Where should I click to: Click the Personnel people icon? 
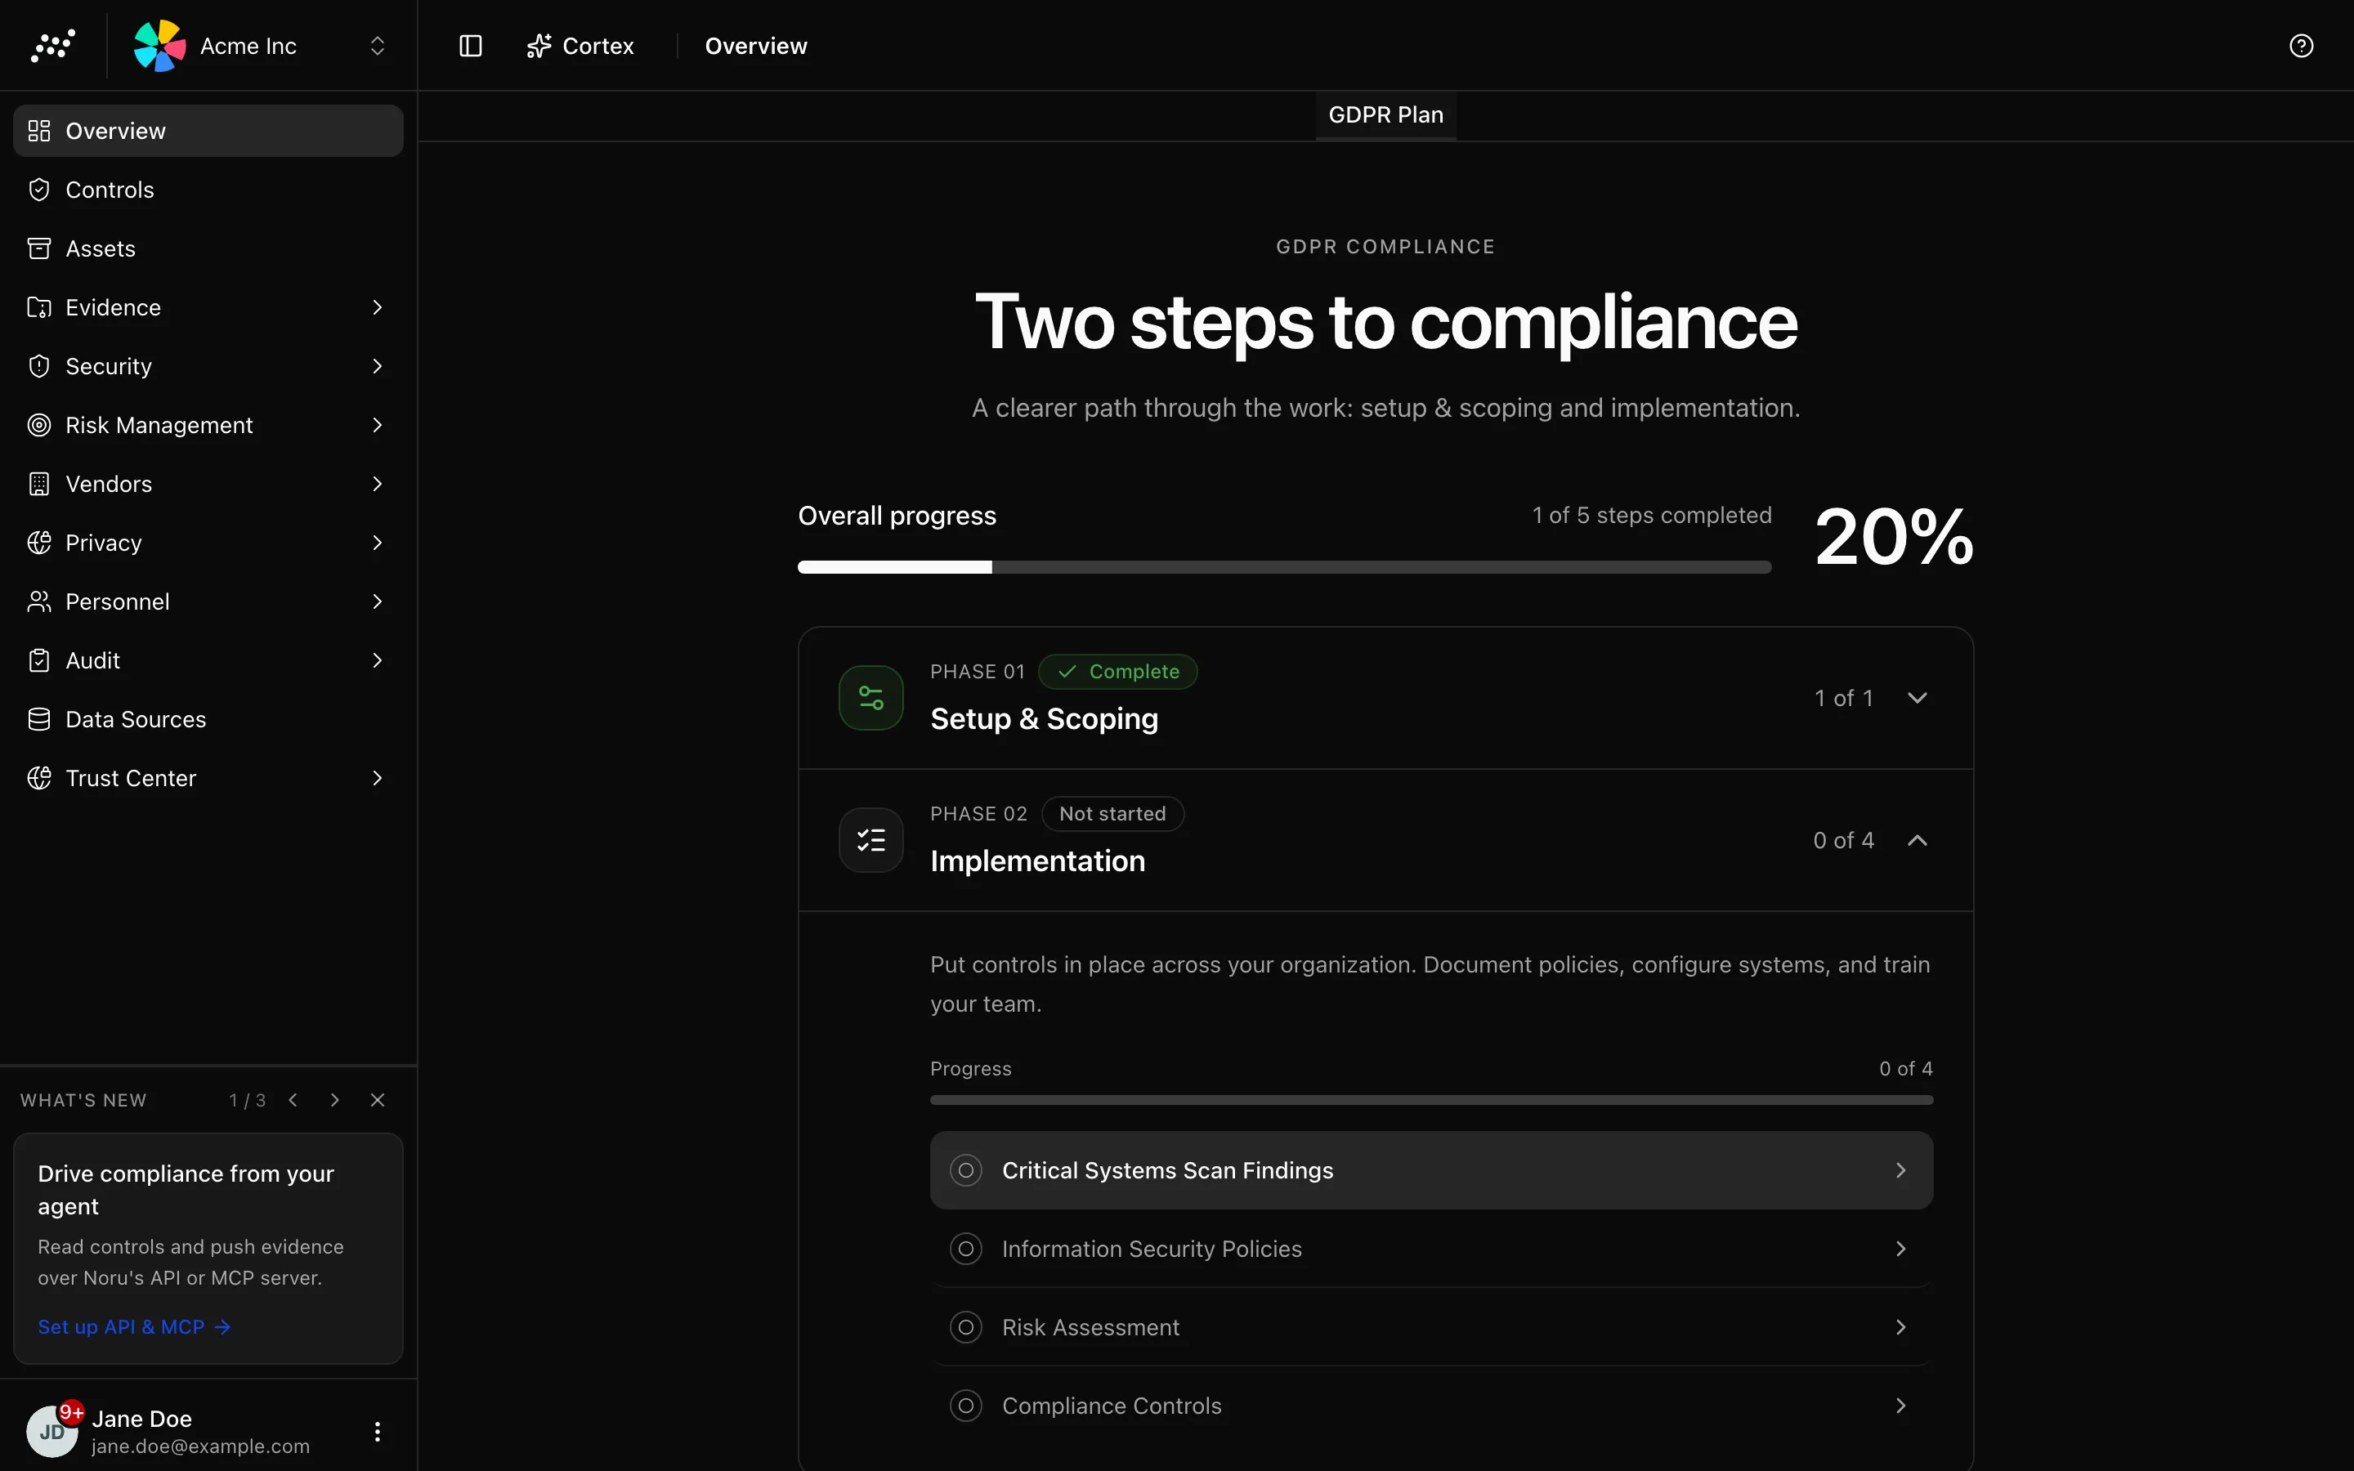[39, 601]
